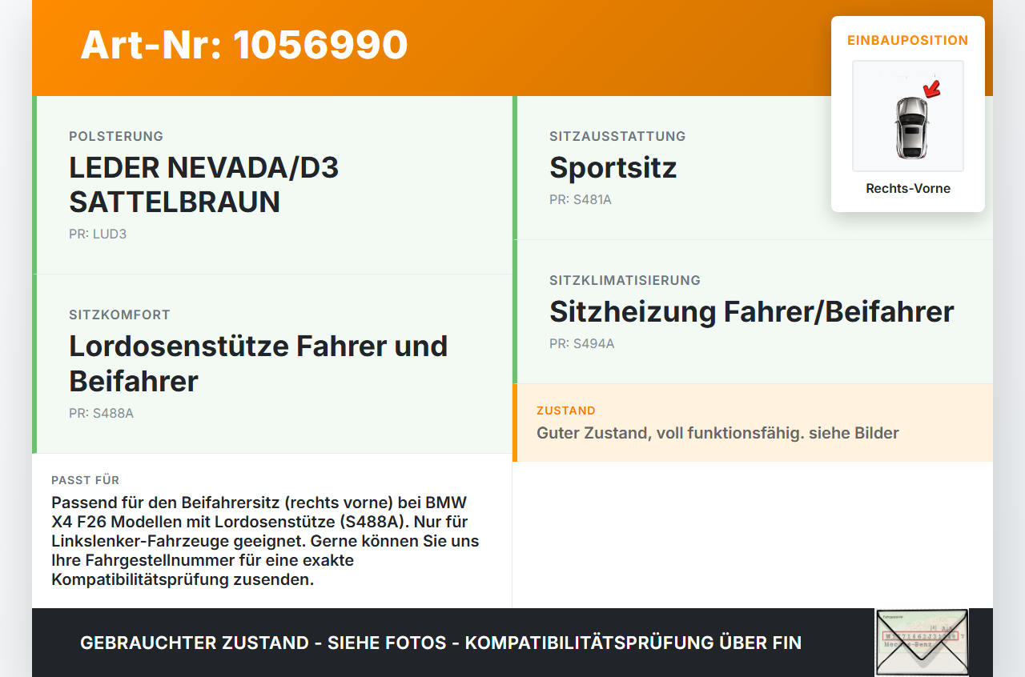
Task: Click the EINBAUPOSITION label
Action: (908, 40)
